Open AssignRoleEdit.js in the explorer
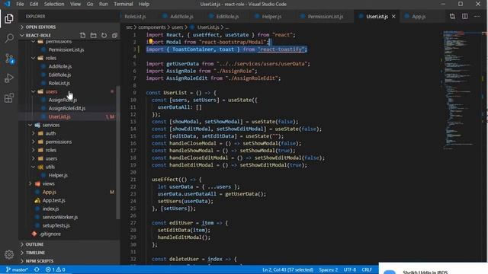This screenshot has width=488, height=274. 66,108
